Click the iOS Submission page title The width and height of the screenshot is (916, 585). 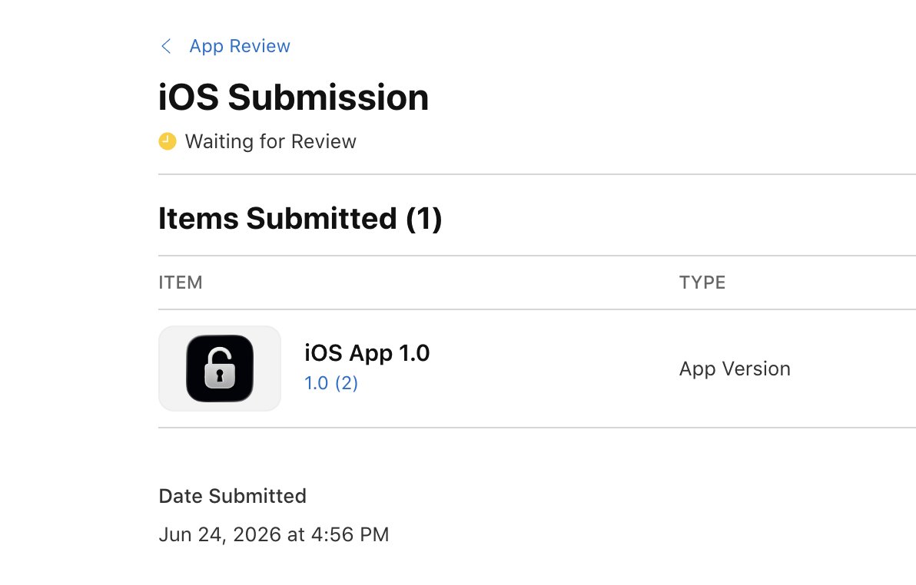click(x=294, y=97)
